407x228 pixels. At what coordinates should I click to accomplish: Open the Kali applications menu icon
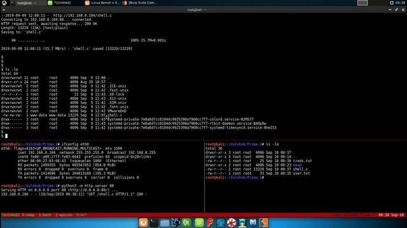[x=4, y=3]
